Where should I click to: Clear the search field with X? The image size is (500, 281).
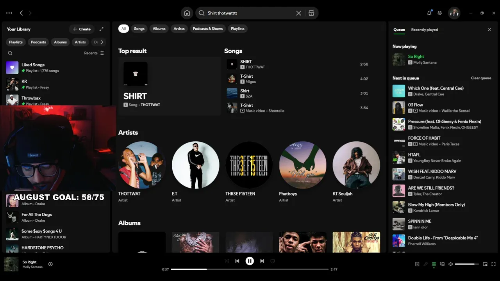298,13
